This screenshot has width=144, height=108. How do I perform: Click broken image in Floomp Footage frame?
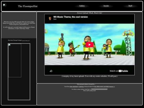tap(15, 61)
